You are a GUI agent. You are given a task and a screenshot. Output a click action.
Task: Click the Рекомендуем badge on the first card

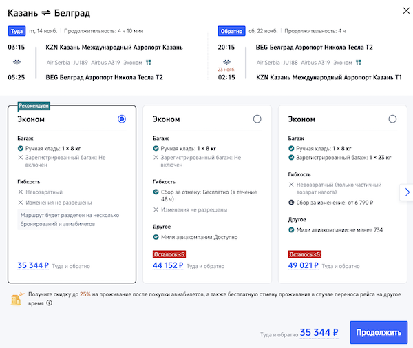pos(34,108)
